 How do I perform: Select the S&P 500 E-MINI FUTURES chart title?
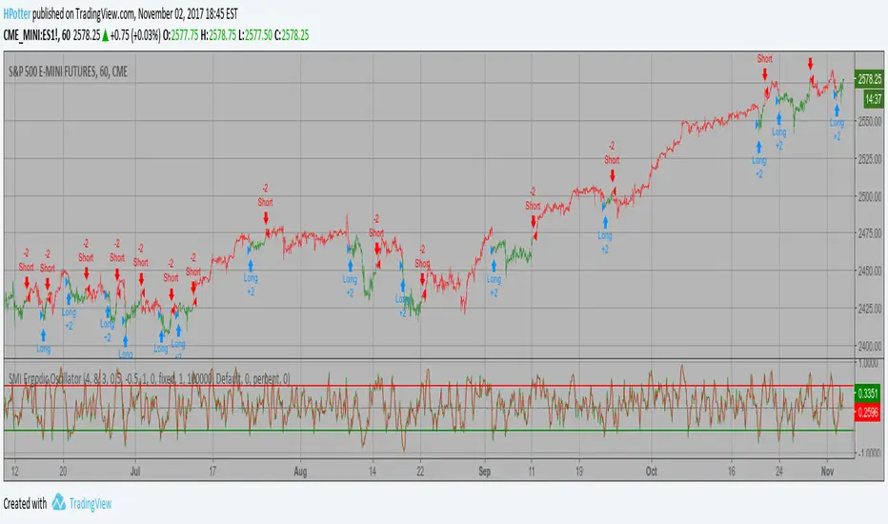pyautogui.click(x=68, y=72)
